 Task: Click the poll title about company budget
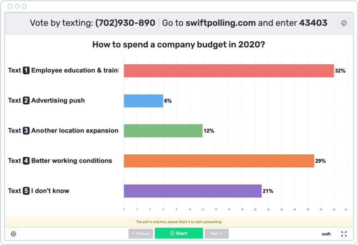click(179, 44)
